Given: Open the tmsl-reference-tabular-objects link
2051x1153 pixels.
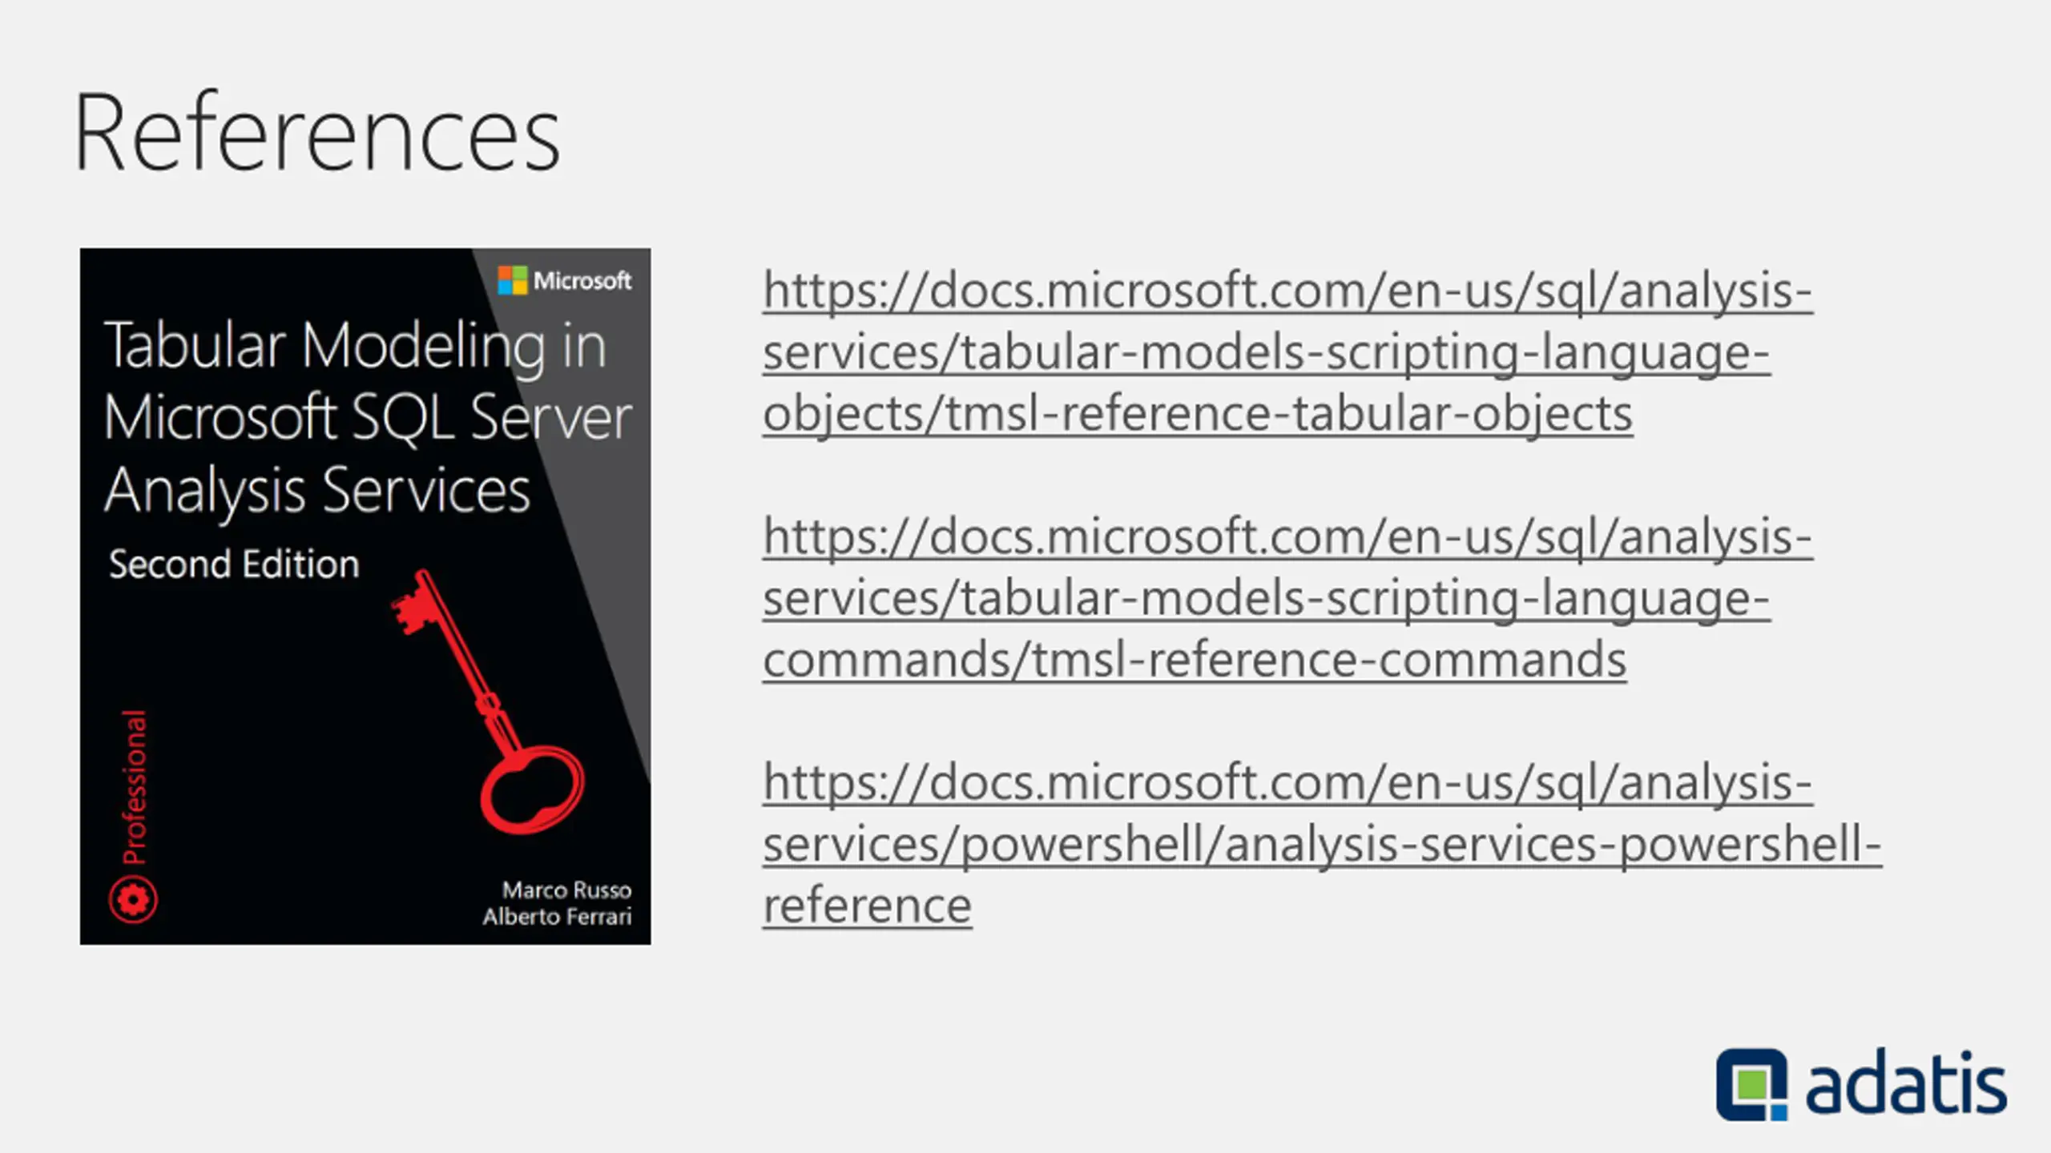Looking at the screenshot, I should pyautogui.click(x=1198, y=414).
